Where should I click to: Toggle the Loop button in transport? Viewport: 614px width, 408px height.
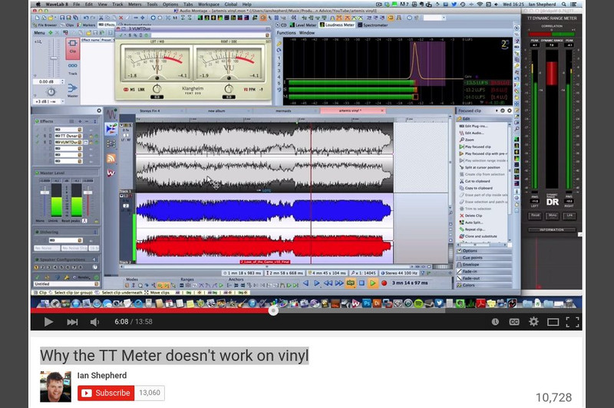351,283
